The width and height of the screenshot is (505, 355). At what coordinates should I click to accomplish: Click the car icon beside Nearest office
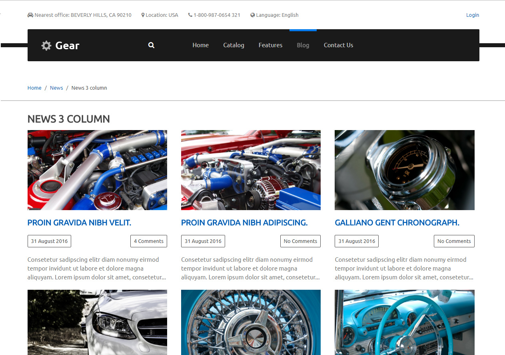coord(30,15)
